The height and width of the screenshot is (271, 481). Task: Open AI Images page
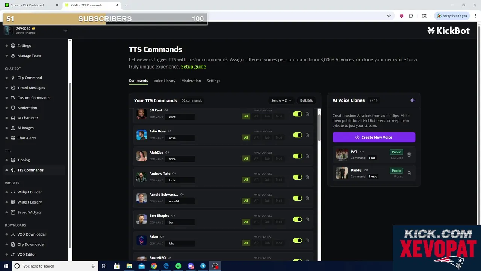tap(26, 128)
